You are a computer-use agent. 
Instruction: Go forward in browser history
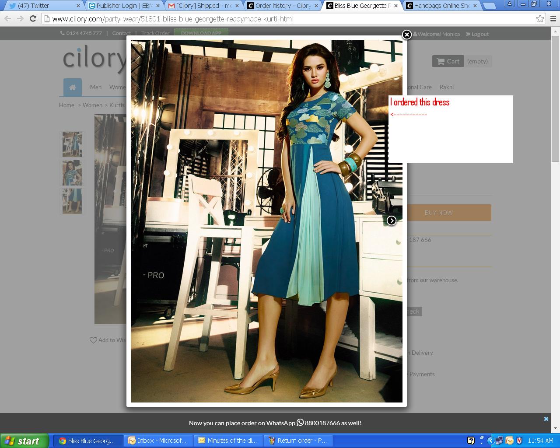20,19
